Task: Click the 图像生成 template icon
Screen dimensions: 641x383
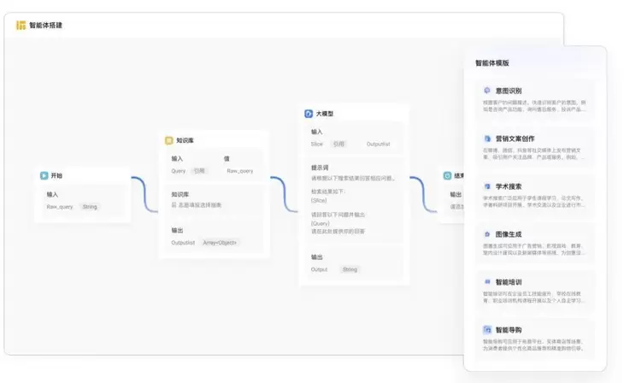Action: tap(487, 233)
